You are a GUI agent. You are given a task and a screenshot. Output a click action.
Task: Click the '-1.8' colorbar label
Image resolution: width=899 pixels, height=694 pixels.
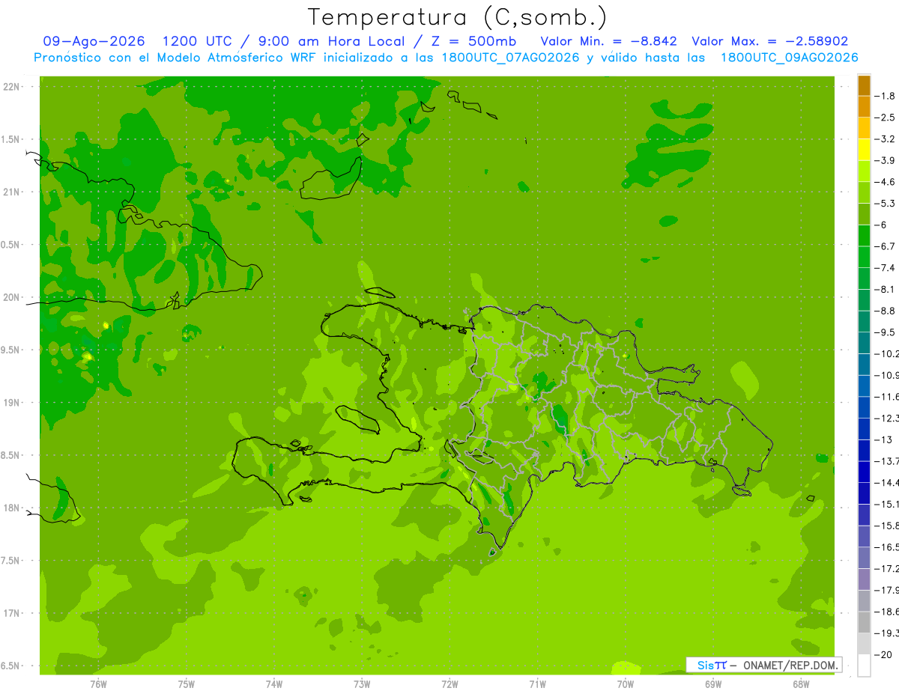(885, 96)
